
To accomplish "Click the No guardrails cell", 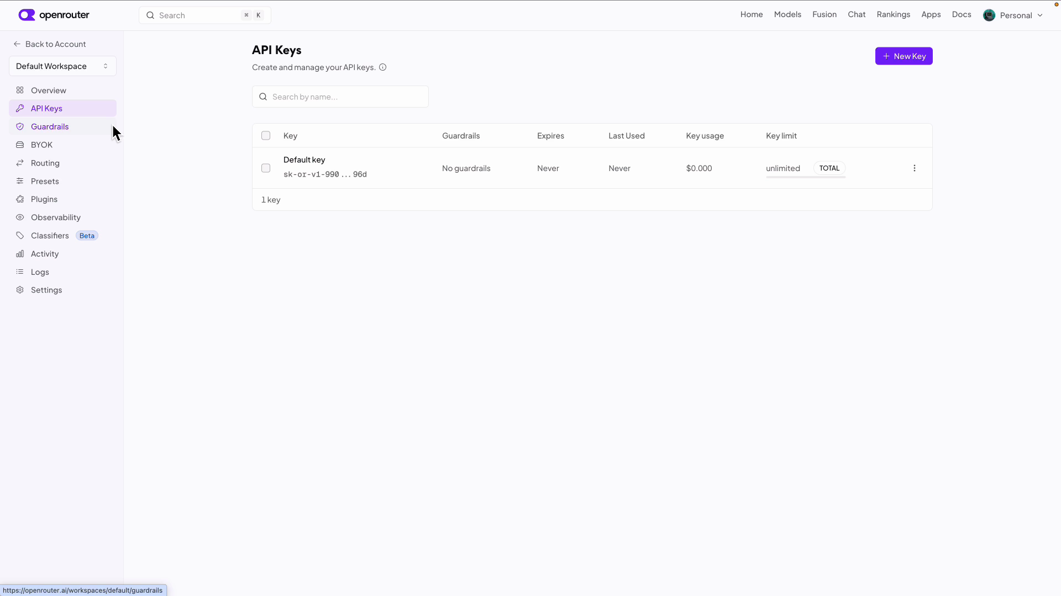I will pos(466,168).
